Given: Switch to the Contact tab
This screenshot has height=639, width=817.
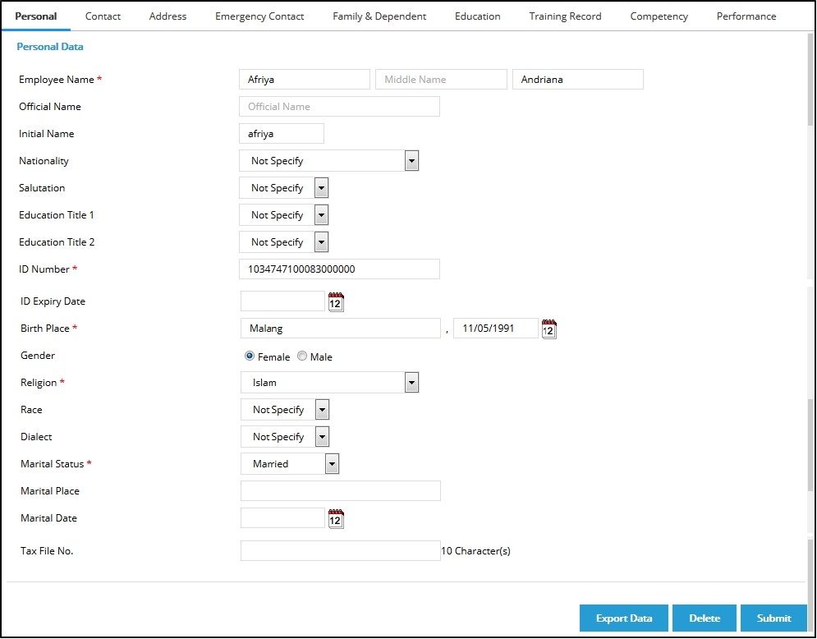Looking at the screenshot, I should (x=103, y=16).
